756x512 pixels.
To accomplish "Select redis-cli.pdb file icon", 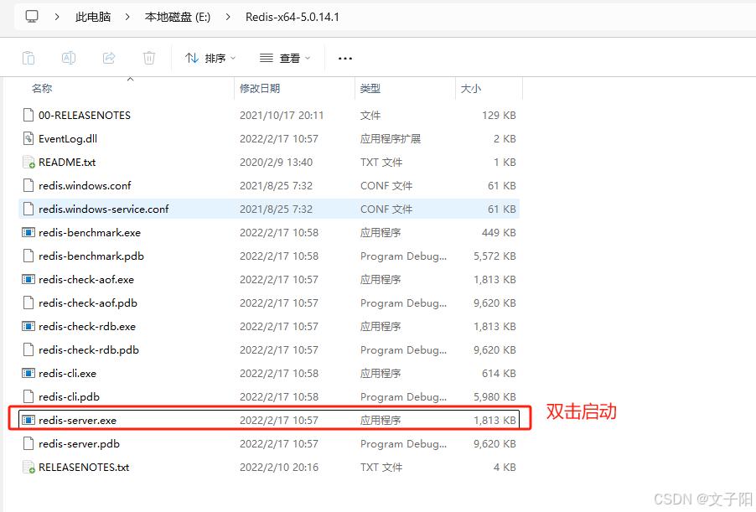I will pyautogui.click(x=28, y=396).
